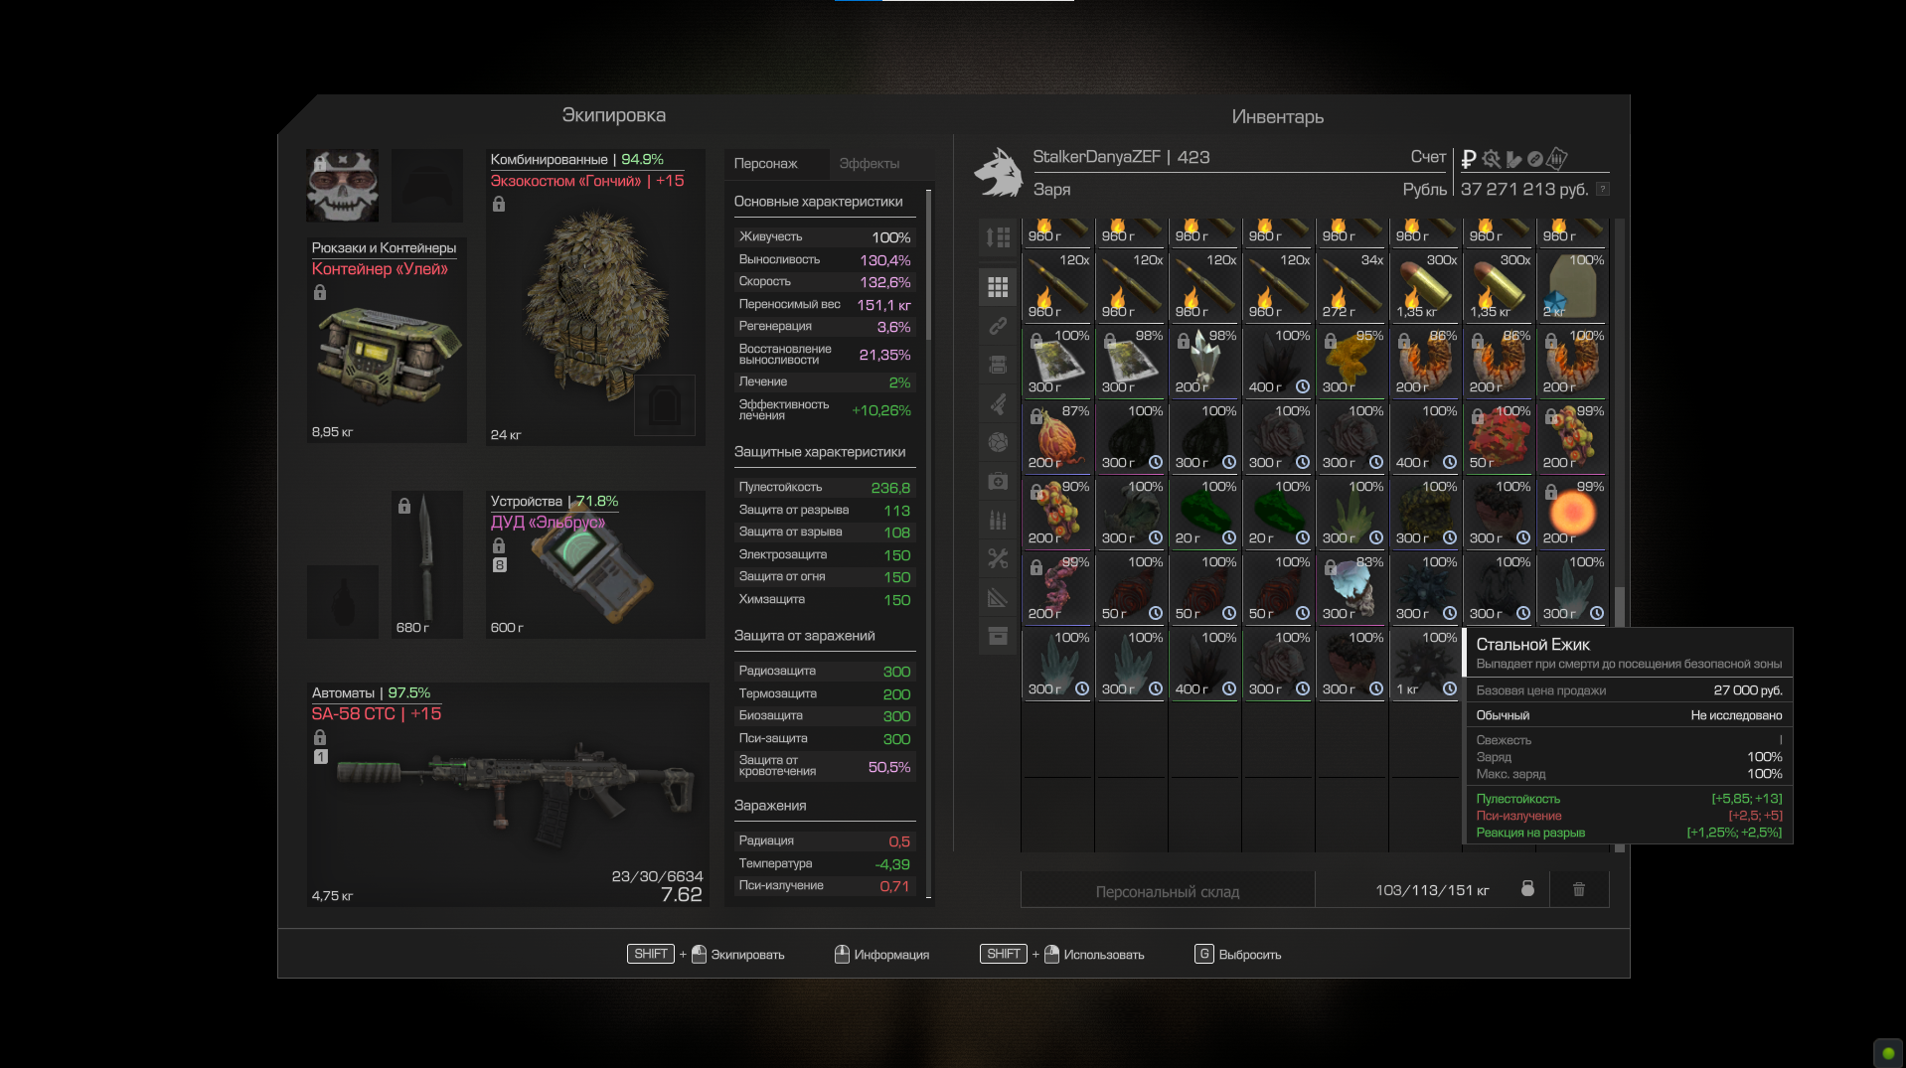Select the Стальной Ежик artifact weighing 1 кг
The height and width of the screenshot is (1068, 1906).
point(1425,664)
